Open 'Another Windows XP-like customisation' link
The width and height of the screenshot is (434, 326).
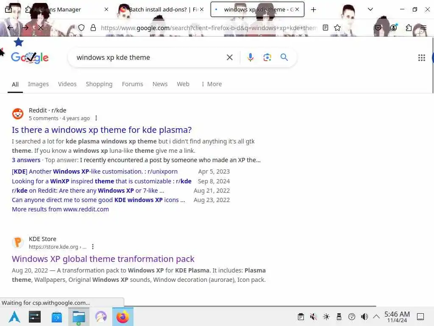tap(95, 171)
